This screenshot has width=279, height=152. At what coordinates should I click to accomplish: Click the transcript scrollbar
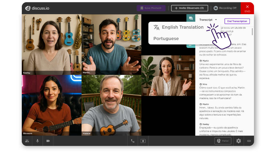pos(252,32)
